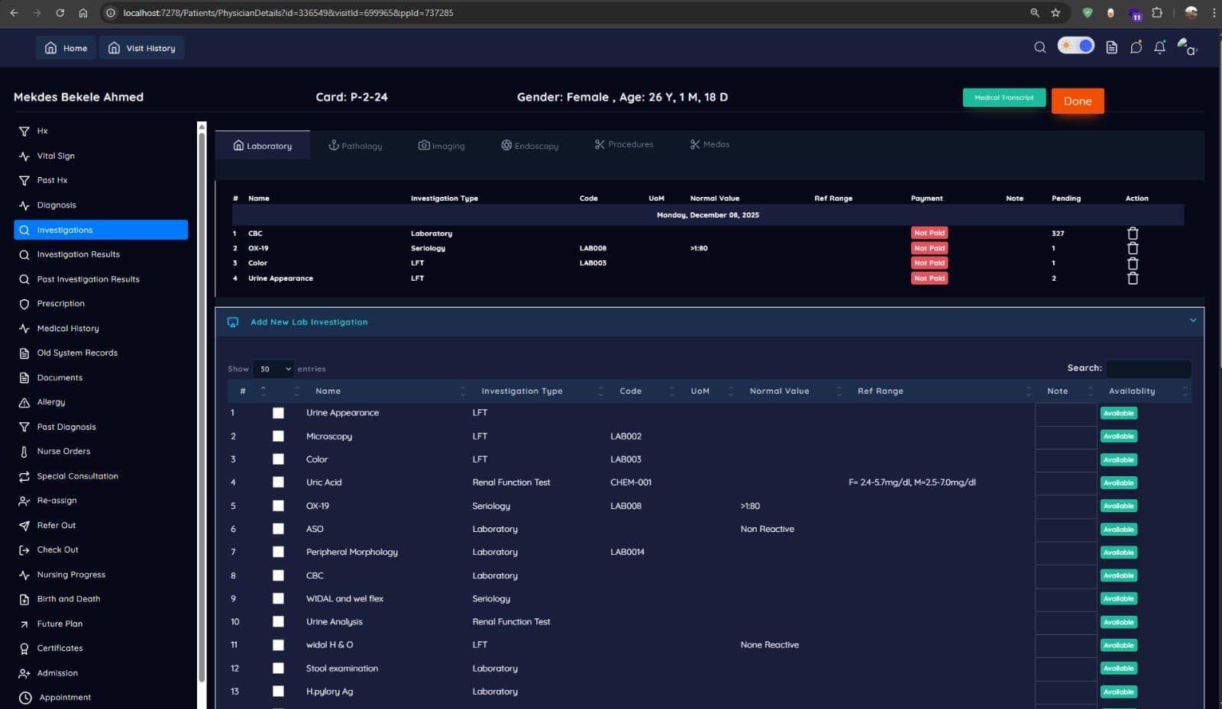
Task: Open Visit History
Action: 142,48
